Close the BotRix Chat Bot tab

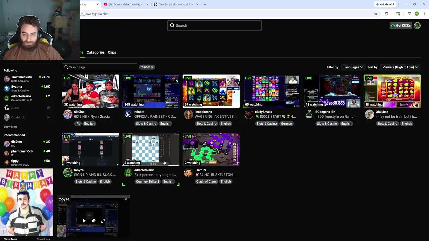tap(197, 4)
